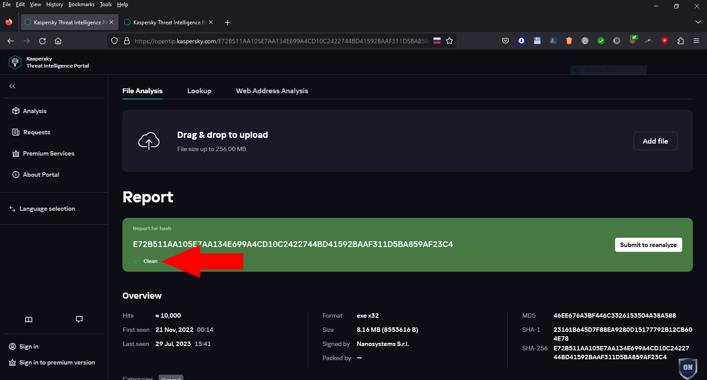Close the first Kaspersky browser tab

pyautogui.click(x=111, y=22)
